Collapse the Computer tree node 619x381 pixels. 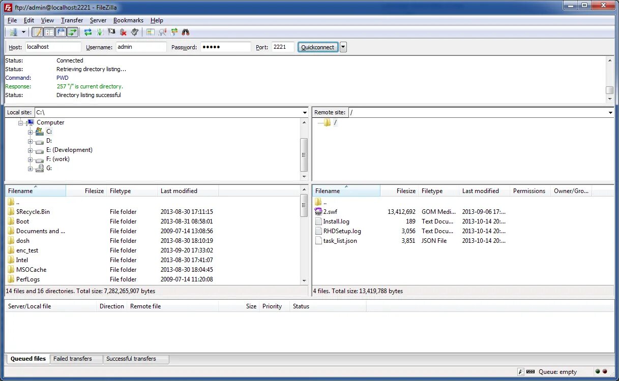pyautogui.click(x=21, y=123)
